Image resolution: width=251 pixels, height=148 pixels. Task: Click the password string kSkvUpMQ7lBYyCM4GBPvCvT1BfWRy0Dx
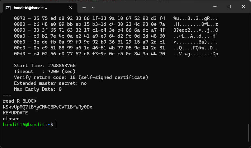coord(48,107)
